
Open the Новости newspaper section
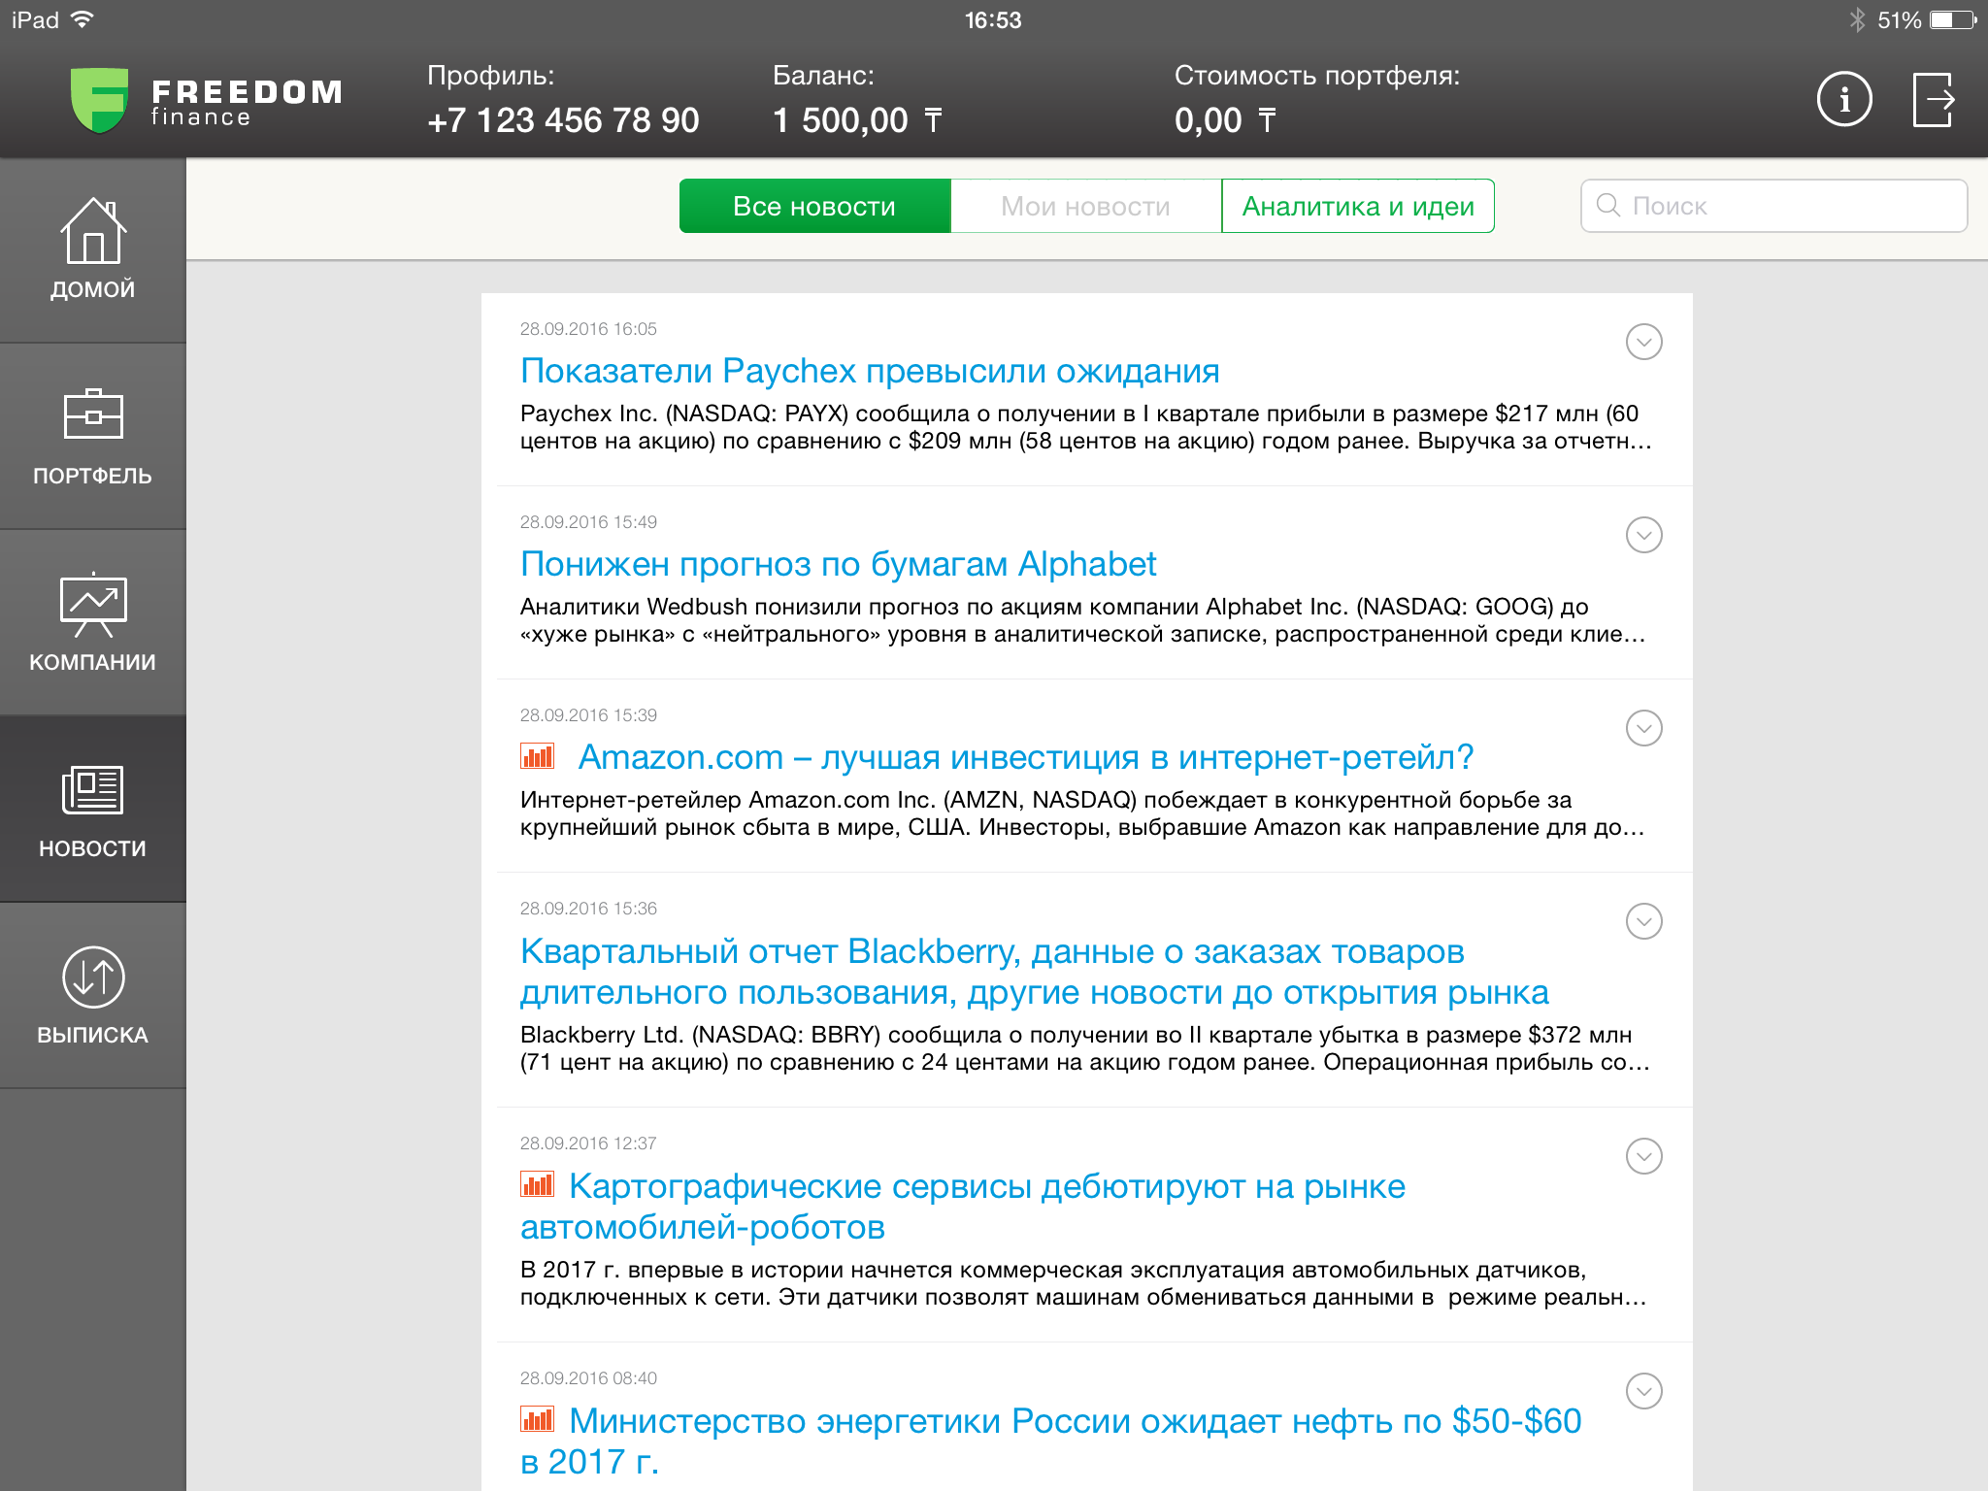pyautogui.click(x=92, y=810)
